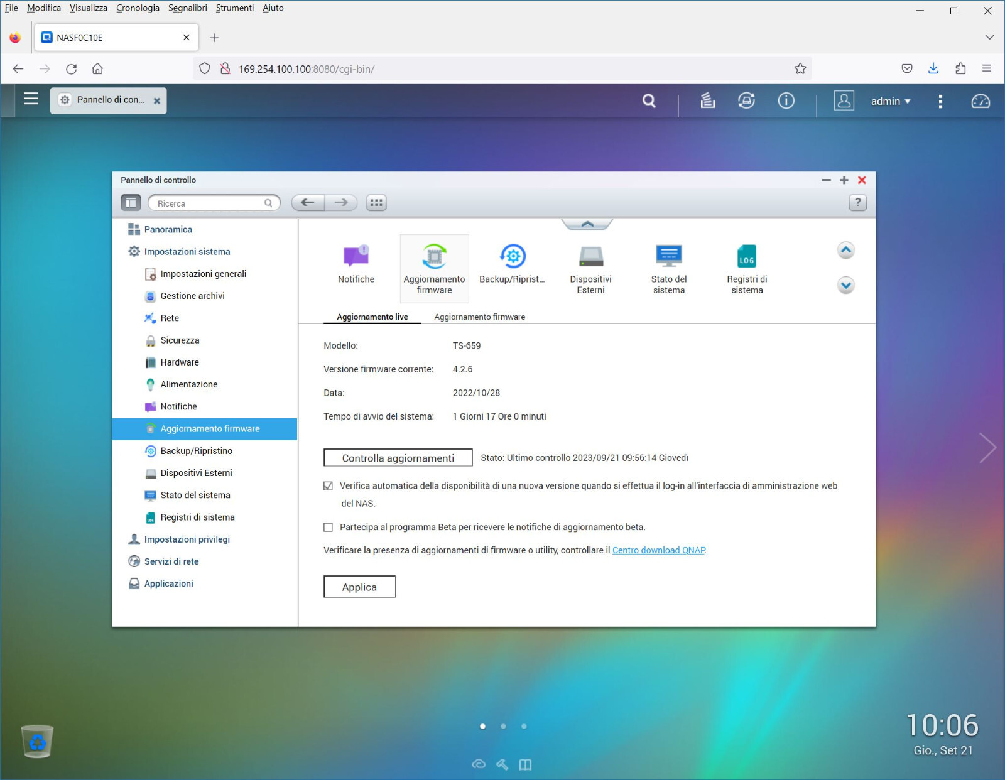
Task: Click the Ricerca search field
Action: [x=214, y=203]
